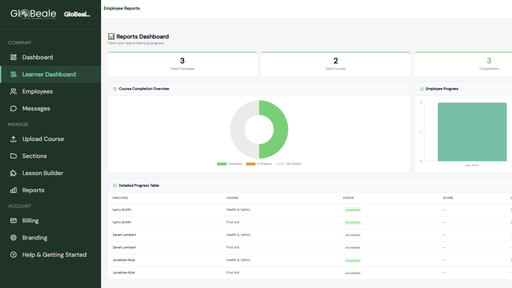Click the Larry Smith progress bar

pos(472,132)
